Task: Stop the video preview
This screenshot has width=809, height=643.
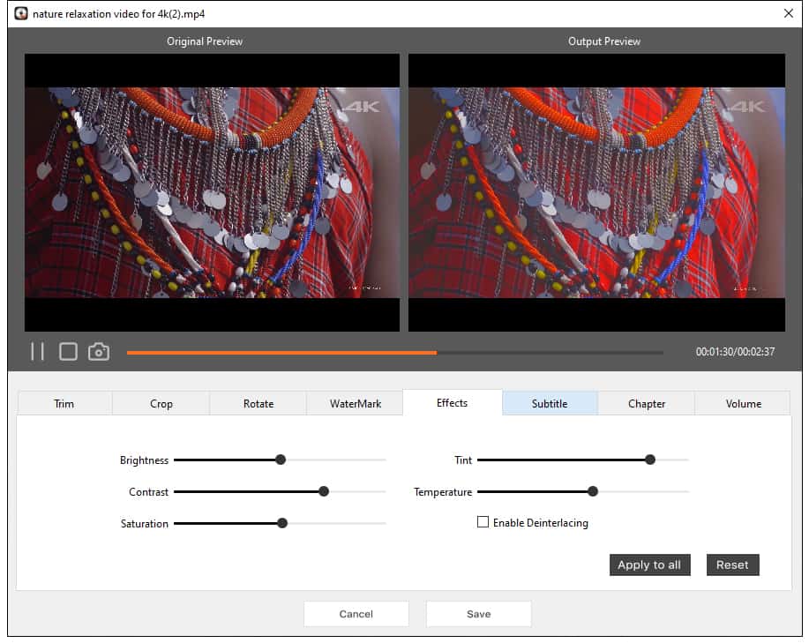Action: click(x=68, y=352)
